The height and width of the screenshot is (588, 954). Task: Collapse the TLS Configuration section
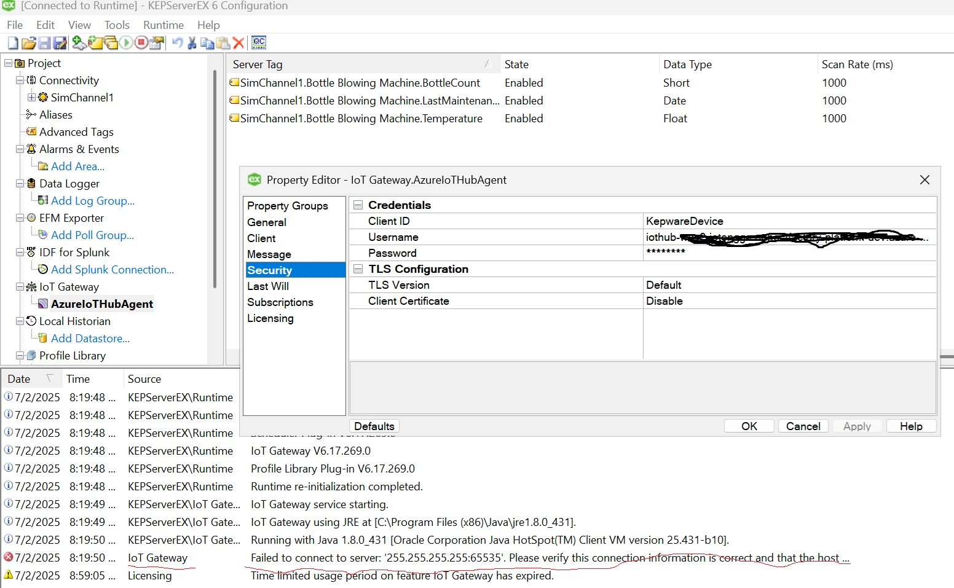click(x=358, y=269)
